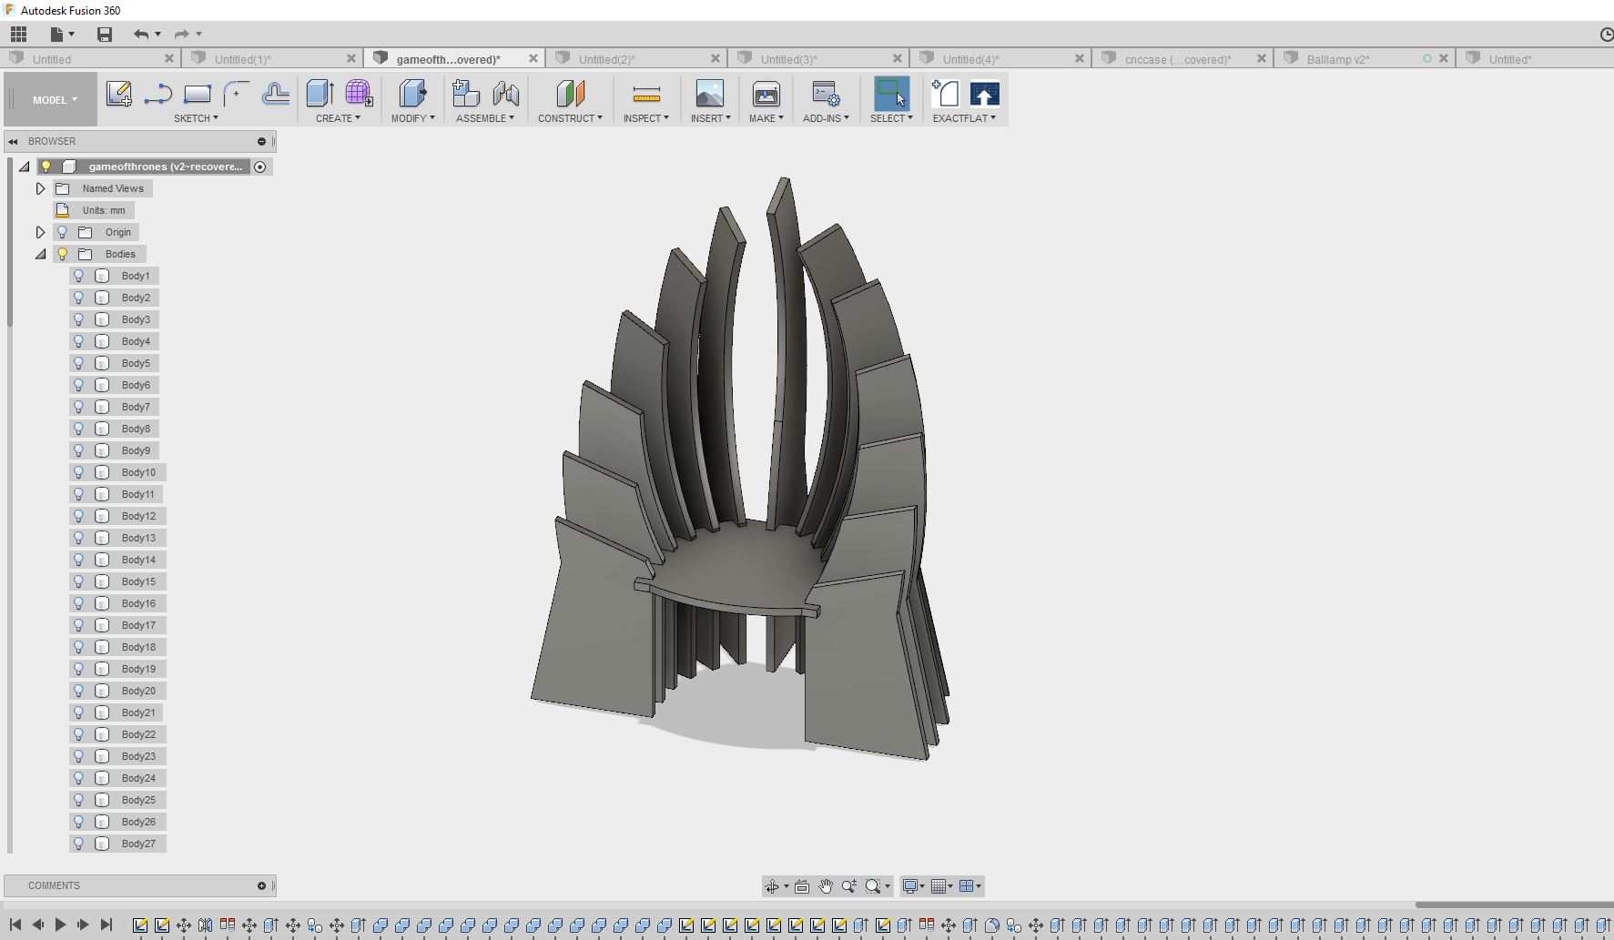Toggle visibility of Body27
The height and width of the screenshot is (940, 1614).
79,844
